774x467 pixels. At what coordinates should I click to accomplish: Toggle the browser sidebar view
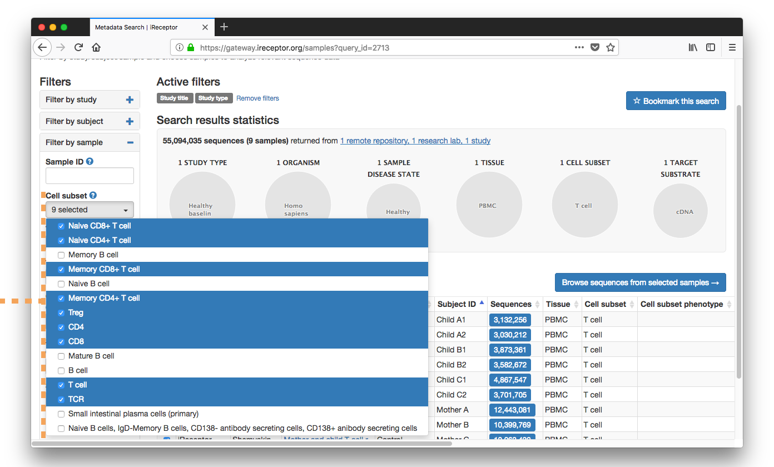pyautogui.click(x=711, y=47)
